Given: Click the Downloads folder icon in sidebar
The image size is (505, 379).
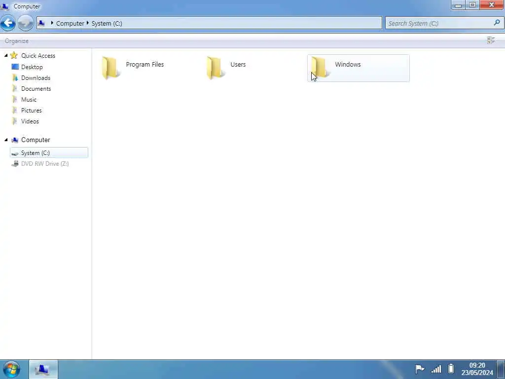Looking at the screenshot, I should click(15, 77).
